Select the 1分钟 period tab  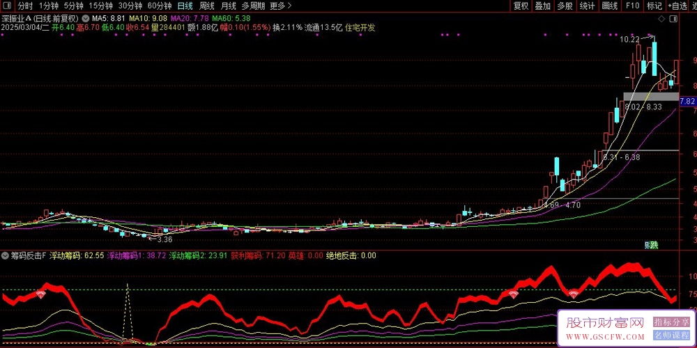[49, 6]
